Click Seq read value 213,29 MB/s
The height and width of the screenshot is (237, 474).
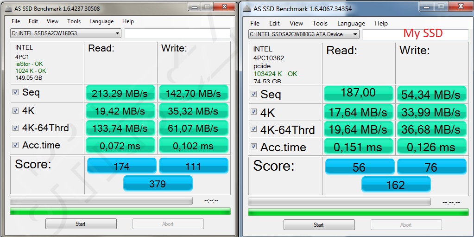pos(120,93)
